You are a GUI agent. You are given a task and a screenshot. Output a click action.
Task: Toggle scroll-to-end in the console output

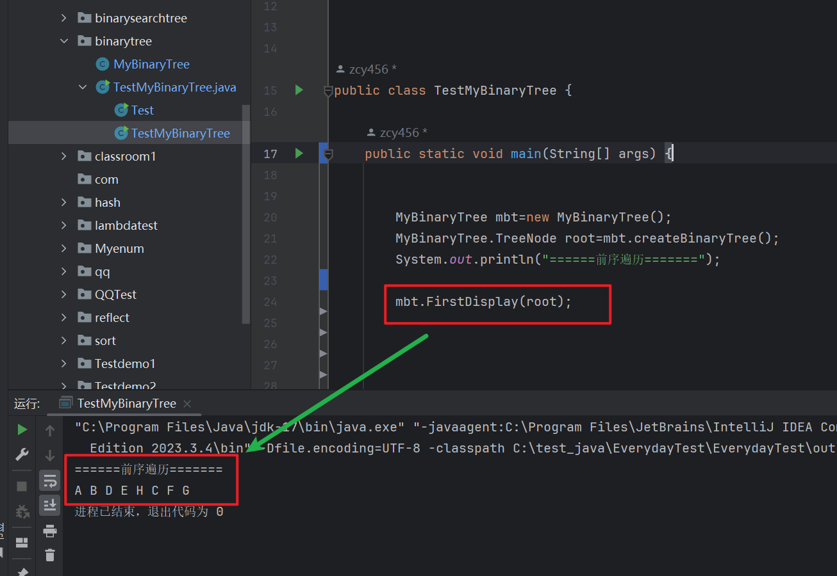pos(50,506)
